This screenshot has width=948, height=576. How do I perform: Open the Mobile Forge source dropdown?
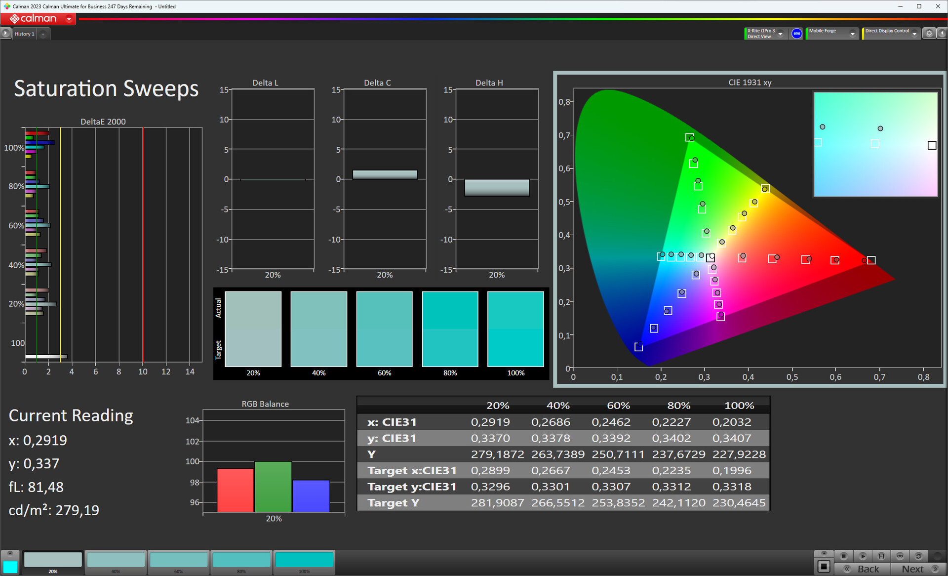[852, 34]
